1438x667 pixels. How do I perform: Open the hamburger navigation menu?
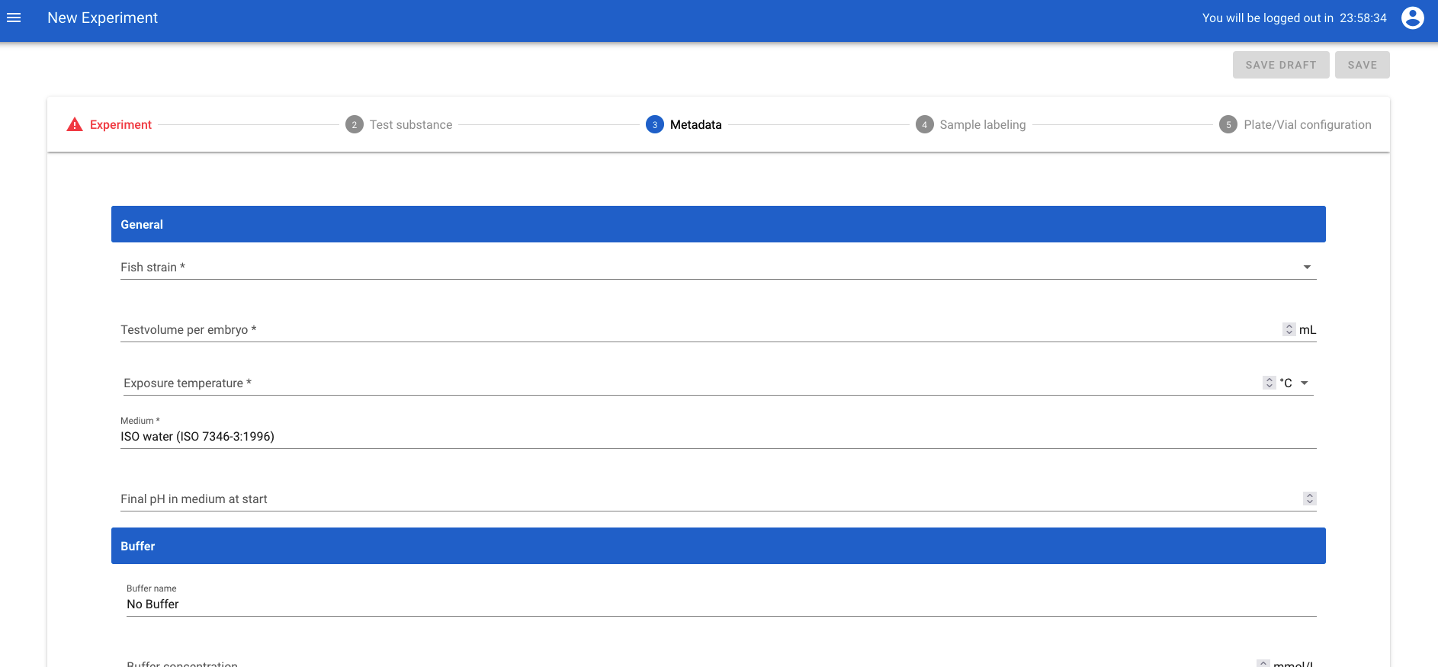14,18
